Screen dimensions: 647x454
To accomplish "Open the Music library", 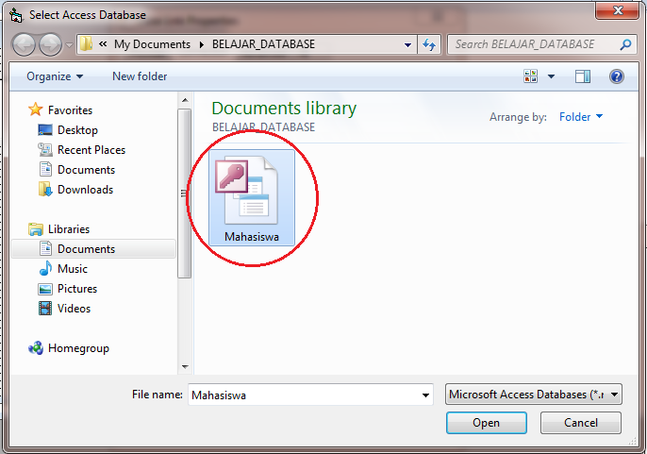I will [62, 269].
